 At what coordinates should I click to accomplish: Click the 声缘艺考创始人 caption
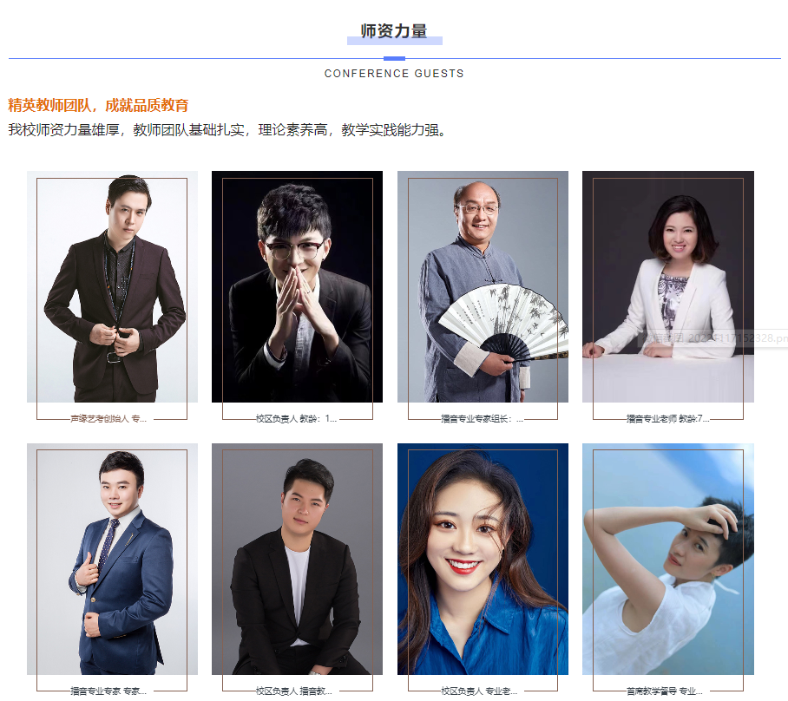108,418
